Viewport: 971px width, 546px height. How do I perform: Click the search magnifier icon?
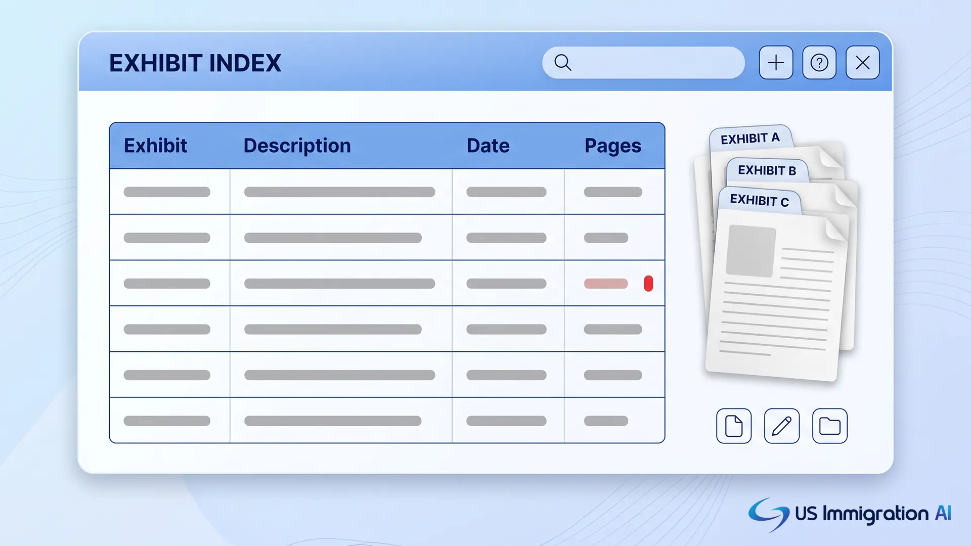click(x=562, y=63)
